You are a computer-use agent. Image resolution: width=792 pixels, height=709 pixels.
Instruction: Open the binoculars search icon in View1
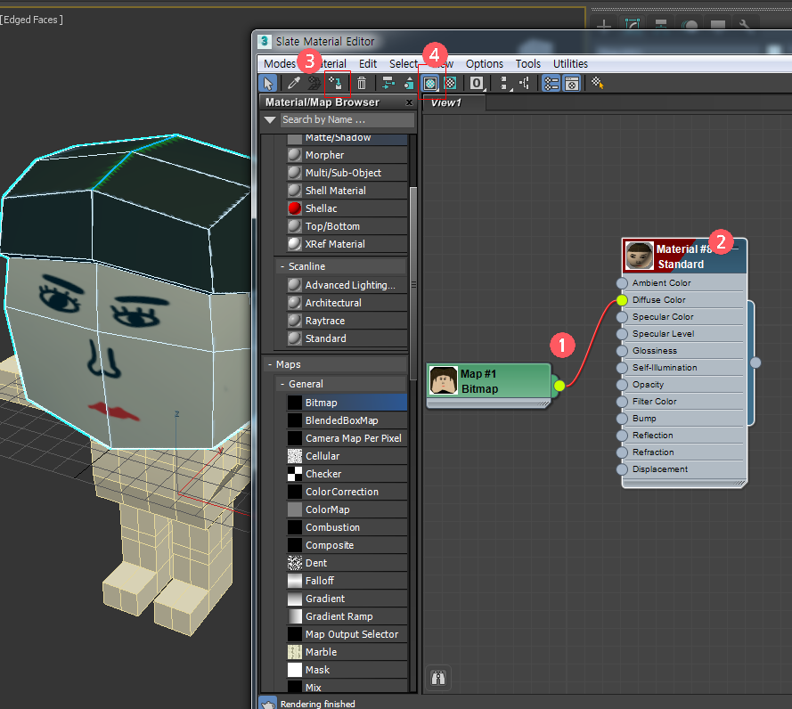[438, 677]
